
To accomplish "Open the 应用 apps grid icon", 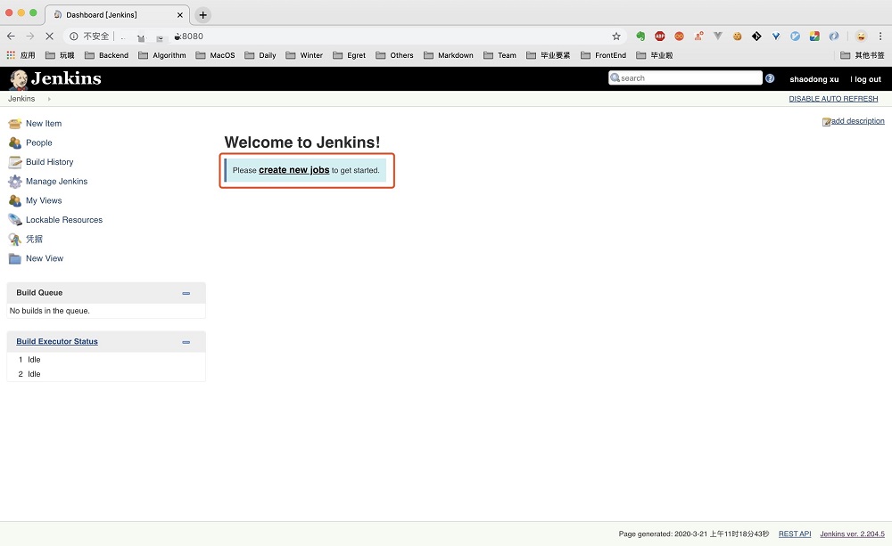I will coord(11,55).
